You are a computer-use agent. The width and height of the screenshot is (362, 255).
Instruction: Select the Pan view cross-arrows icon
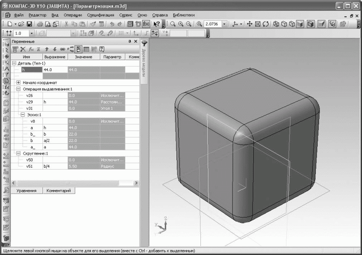[x=249, y=24]
